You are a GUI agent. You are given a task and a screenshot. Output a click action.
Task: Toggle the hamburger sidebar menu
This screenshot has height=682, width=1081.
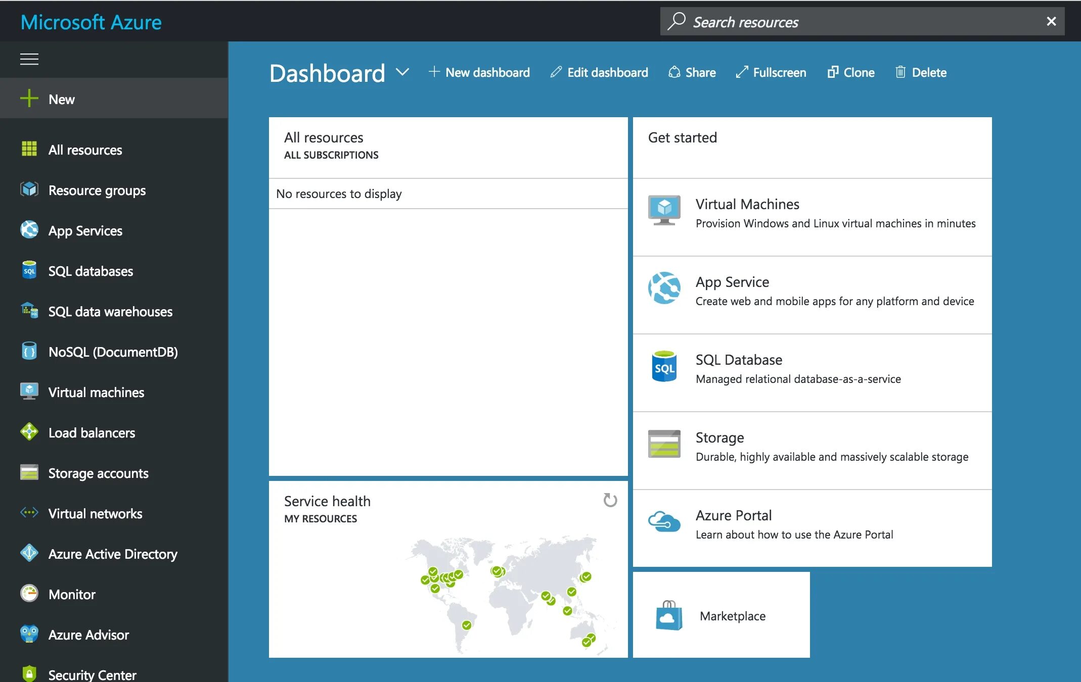[29, 59]
